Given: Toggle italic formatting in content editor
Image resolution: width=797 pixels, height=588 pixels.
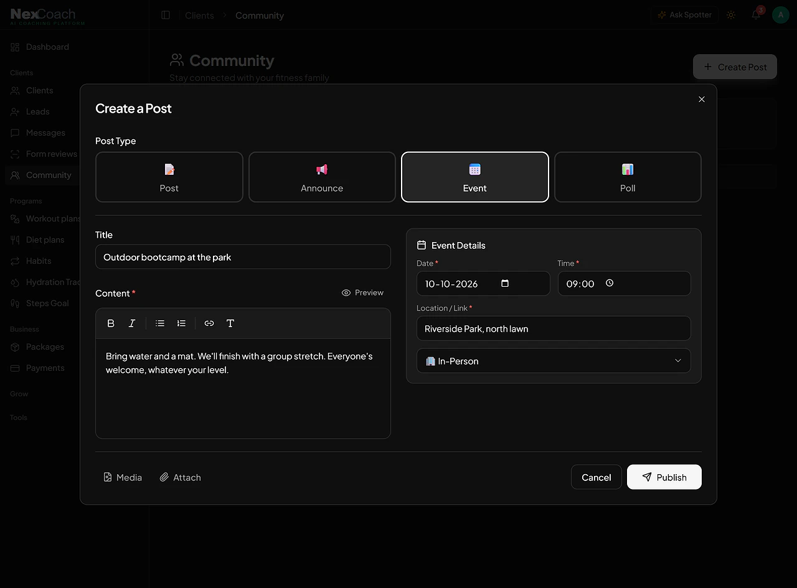Looking at the screenshot, I should [132, 324].
